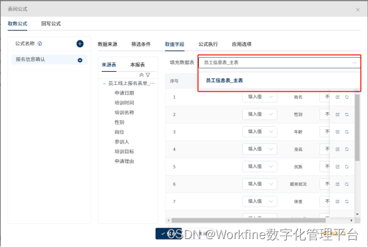The image size is (368, 247).
Task: Click the down arrow of vertical scrollbar
Action: 357,214
